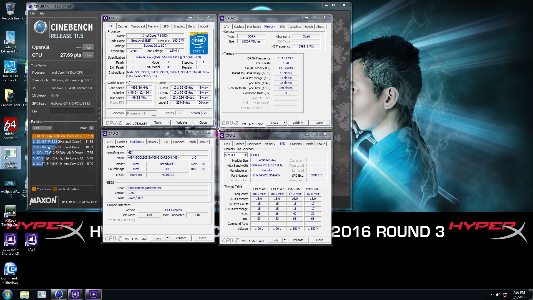The width and height of the screenshot is (533, 300).
Task: Click the Intel Core i7 6950X name field
Action: tap(155, 36)
